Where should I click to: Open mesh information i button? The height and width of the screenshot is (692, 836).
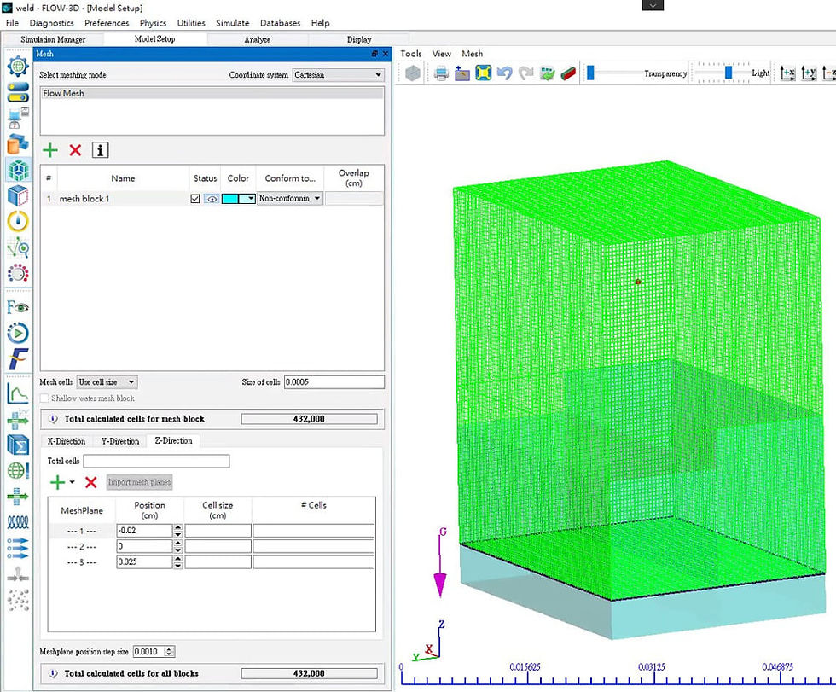point(101,150)
